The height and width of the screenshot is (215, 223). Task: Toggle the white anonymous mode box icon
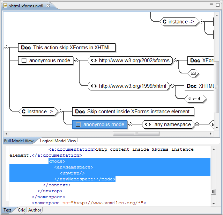pyautogui.click(x=24, y=60)
